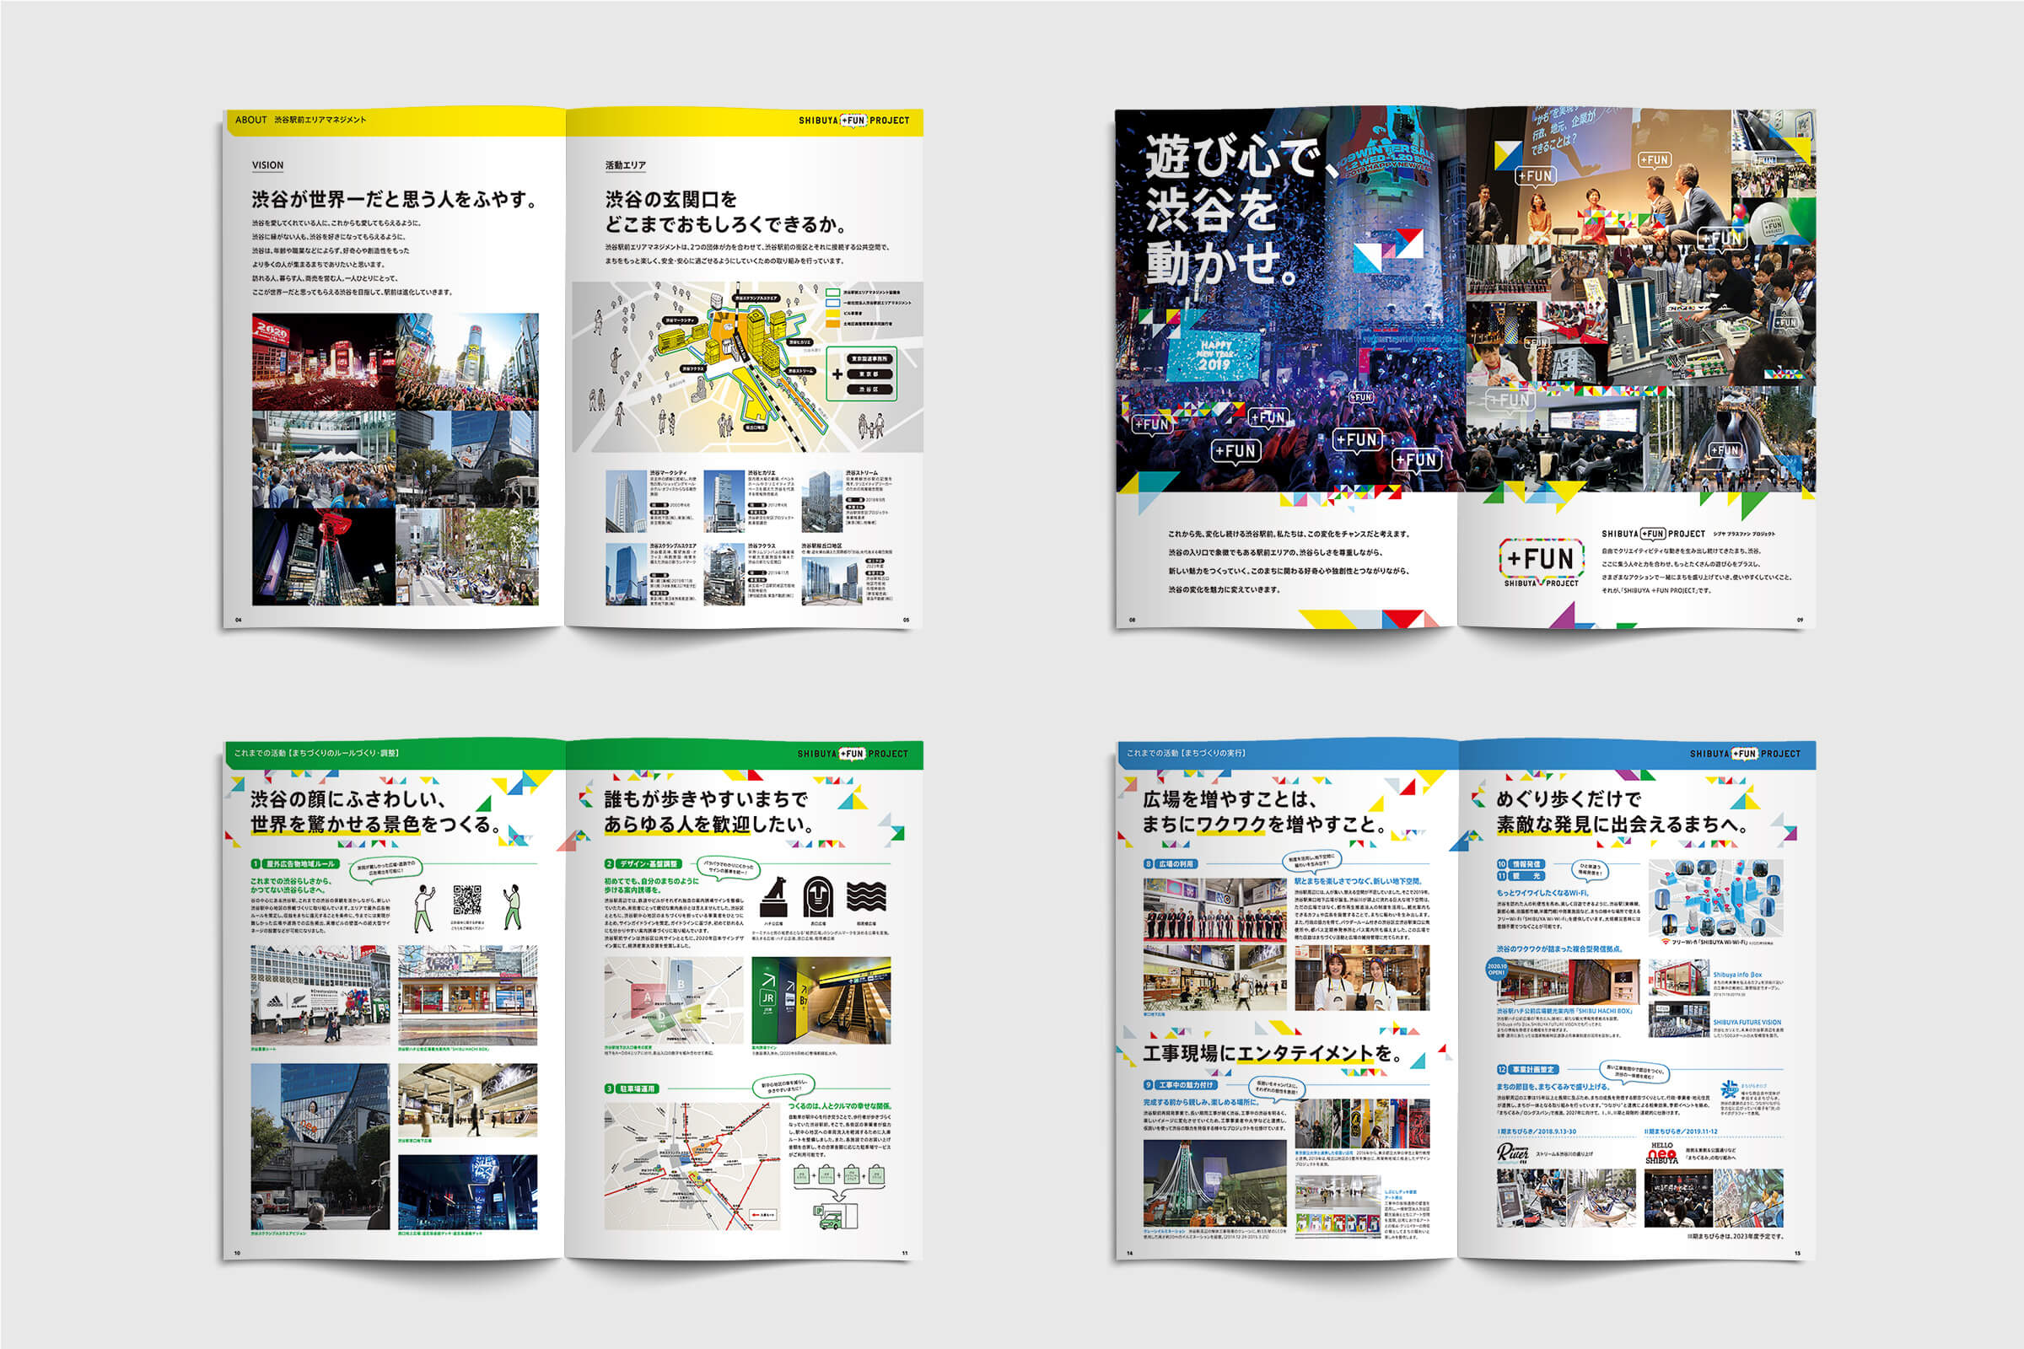The height and width of the screenshot is (1349, 2024).
Task: Click the Shibuya Info Box red container photo
Action: click(1678, 978)
